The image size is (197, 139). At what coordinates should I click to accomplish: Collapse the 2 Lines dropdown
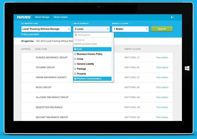click(x=91, y=29)
